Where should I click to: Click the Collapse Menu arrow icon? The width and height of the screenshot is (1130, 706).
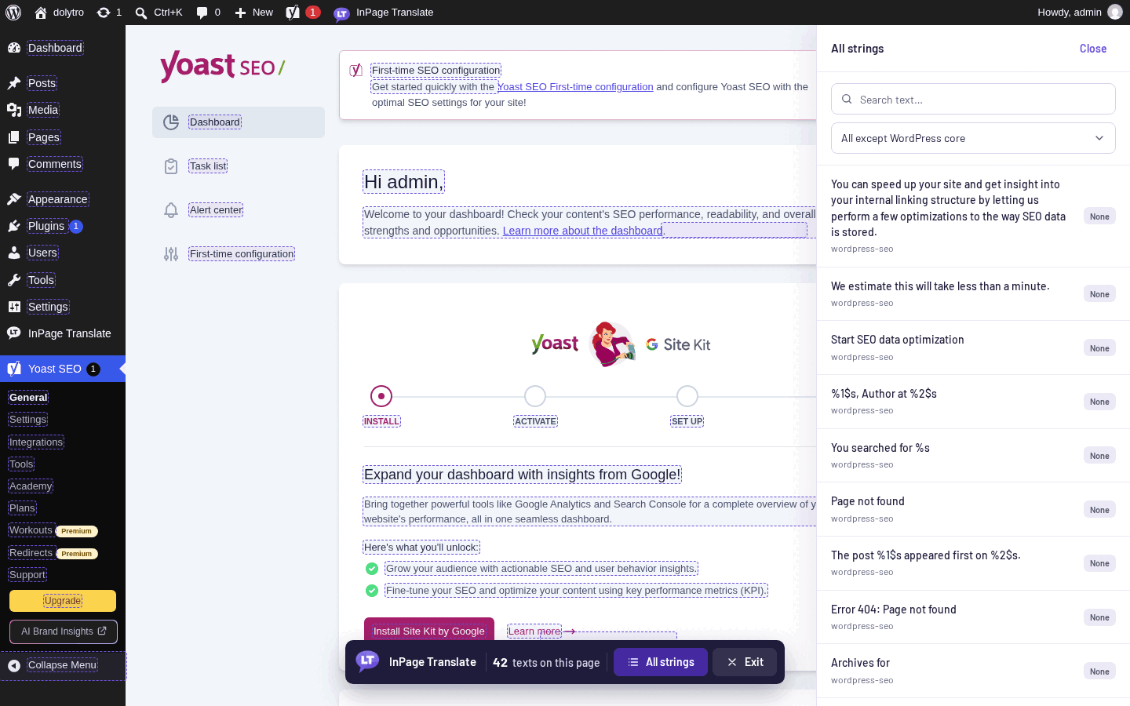click(14, 665)
